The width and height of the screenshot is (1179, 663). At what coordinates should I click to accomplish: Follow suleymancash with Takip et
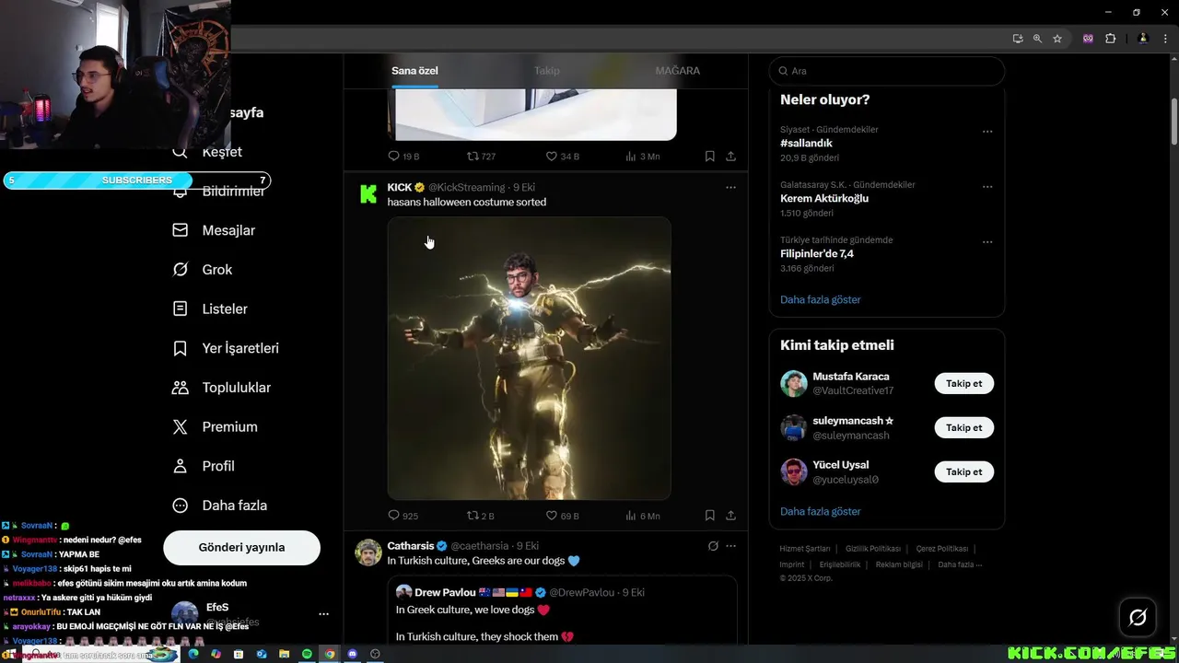(964, 428)
